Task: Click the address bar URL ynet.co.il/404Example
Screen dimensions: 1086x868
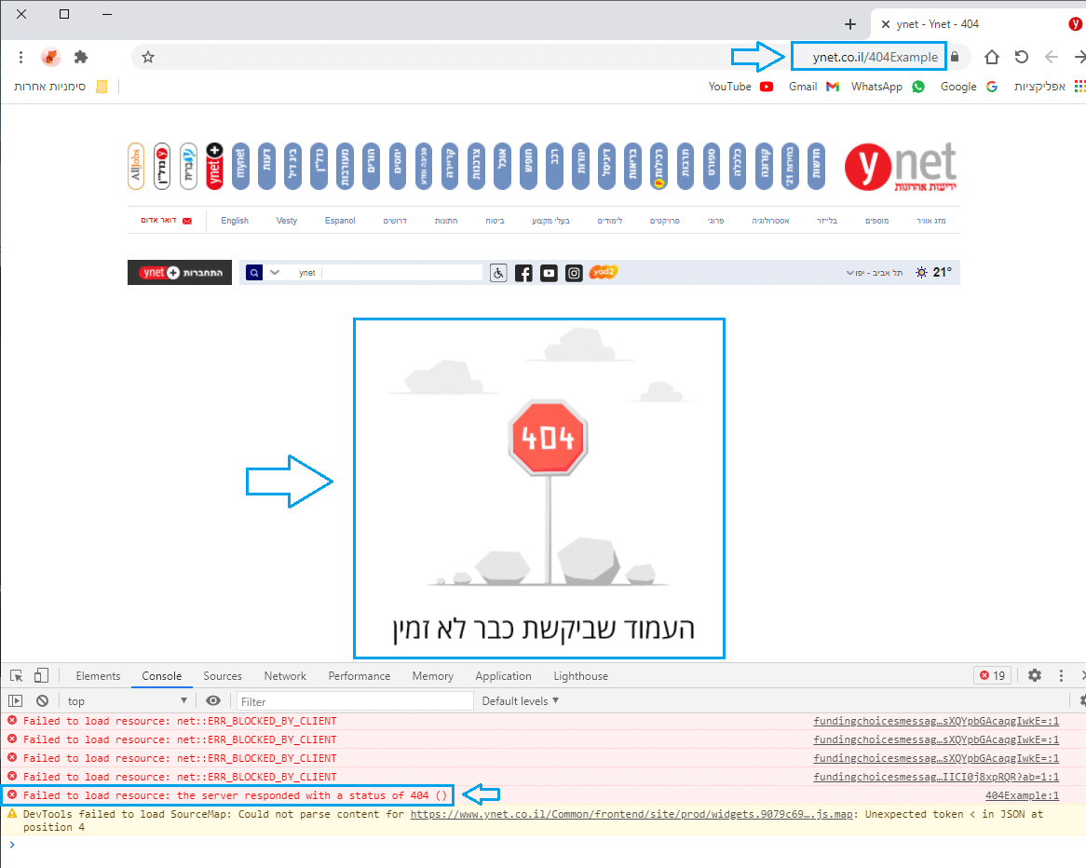Action: tap(876, 57)
